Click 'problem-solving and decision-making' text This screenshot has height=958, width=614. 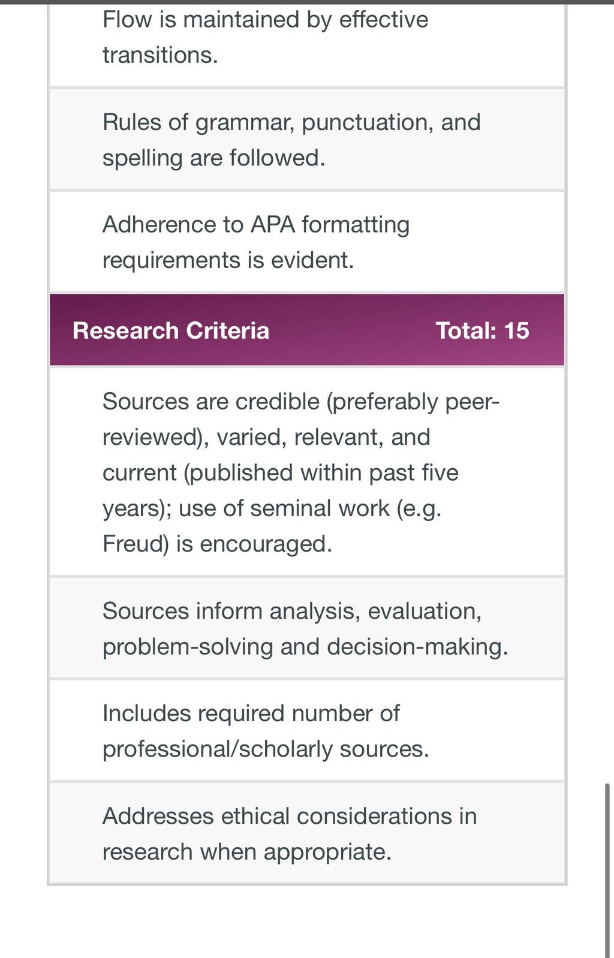click(x=305, y=647)
